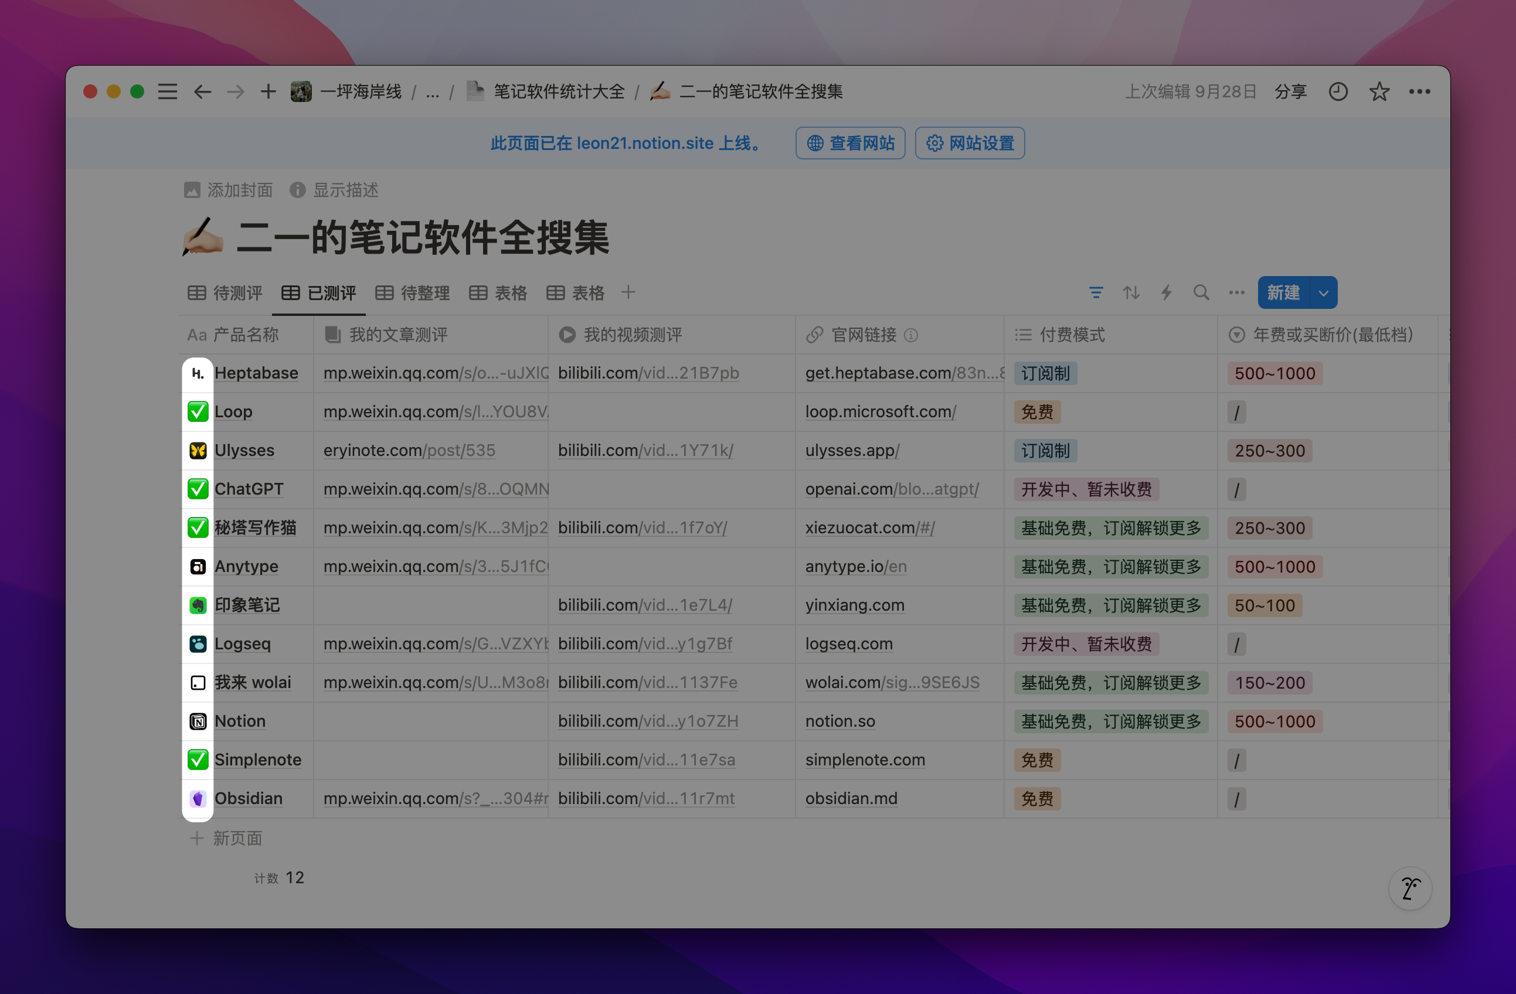
Task: Click green checkmark icon next to Loop
Action: 198,412
